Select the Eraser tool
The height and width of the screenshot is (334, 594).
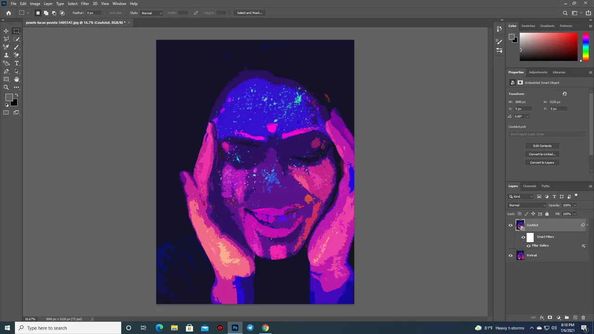click(x=16, y=55)
